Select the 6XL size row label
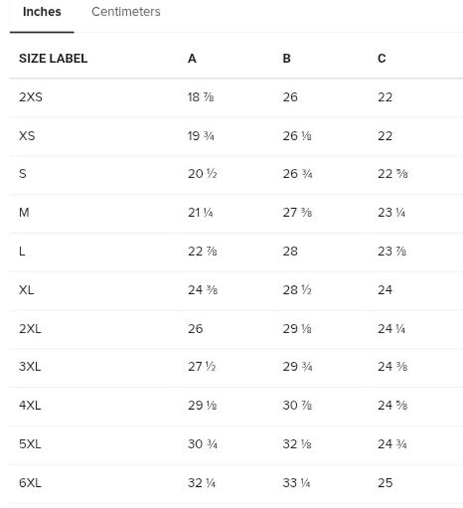The height and width of the screenshot is (508, 463). coord(30,483)
